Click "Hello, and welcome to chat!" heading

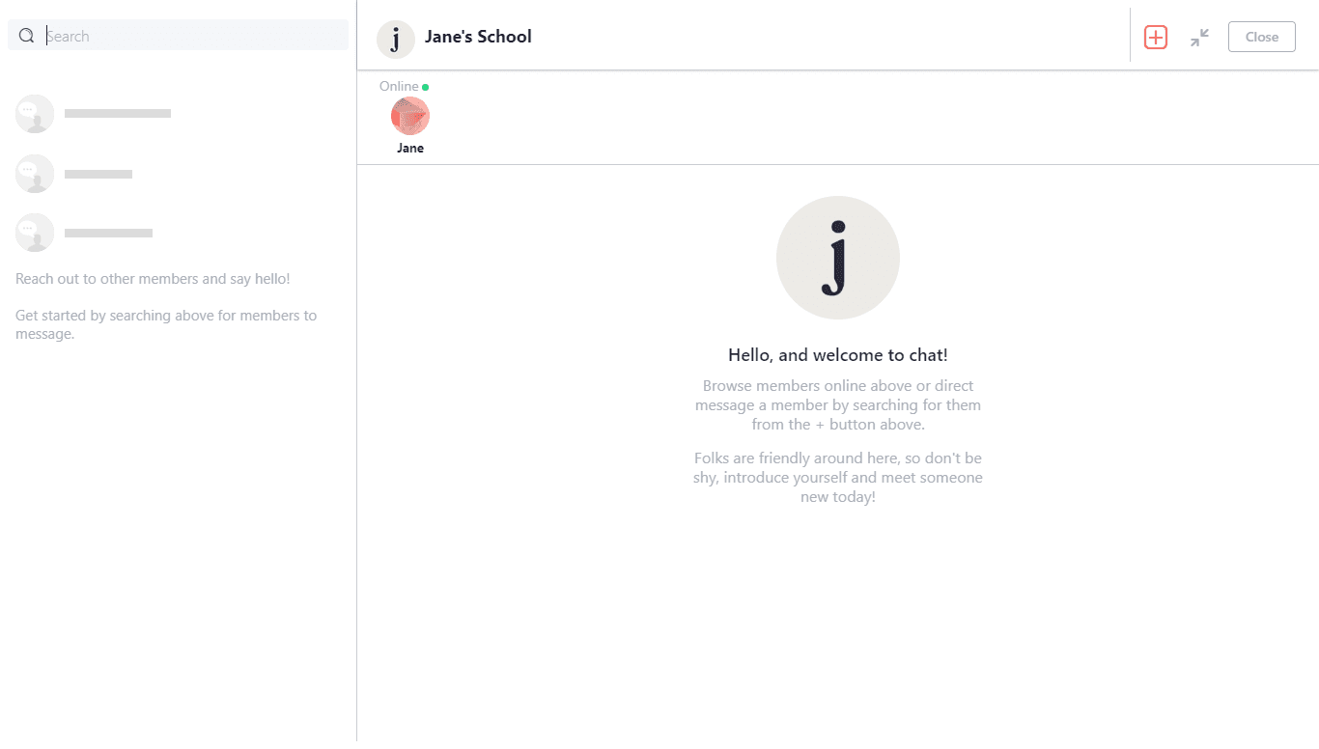pyautogui.click(x=837, y=355)
